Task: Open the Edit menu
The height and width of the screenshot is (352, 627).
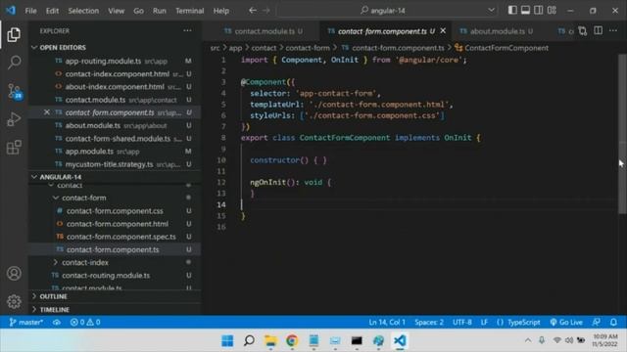Action: [x=52, y=11]
